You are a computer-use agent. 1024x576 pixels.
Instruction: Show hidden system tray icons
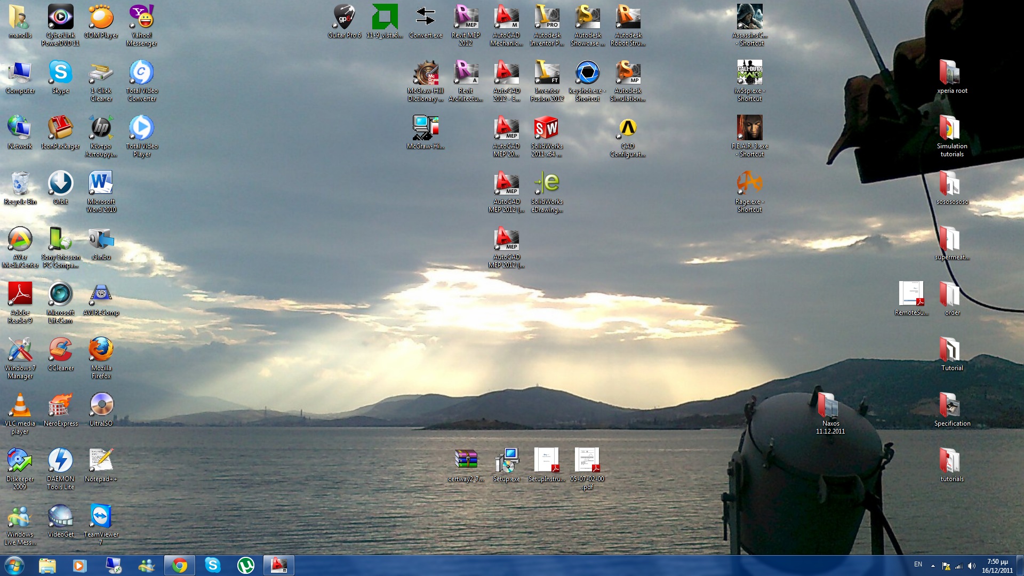click(x=933, y=566)
